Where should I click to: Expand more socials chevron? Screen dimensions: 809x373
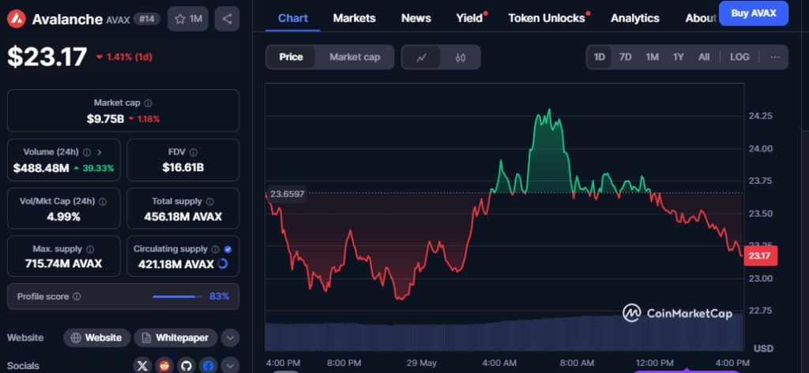230,366
